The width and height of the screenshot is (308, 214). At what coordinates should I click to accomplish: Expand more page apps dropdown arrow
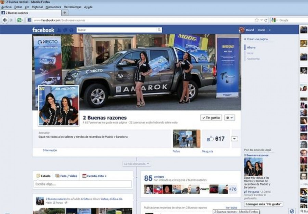tap(234, 139)
